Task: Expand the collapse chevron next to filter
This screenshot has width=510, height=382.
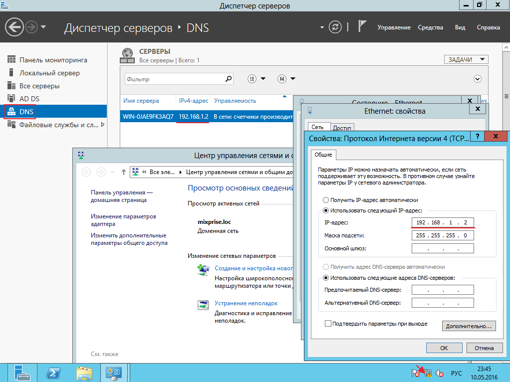Action: coord(478,79)
